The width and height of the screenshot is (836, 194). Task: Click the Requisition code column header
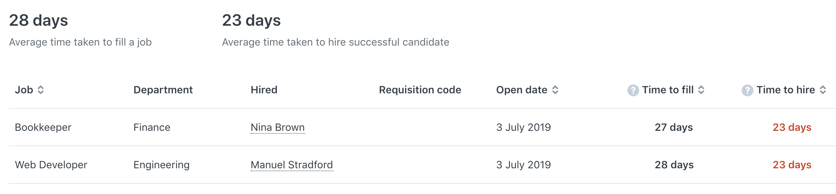420,90
